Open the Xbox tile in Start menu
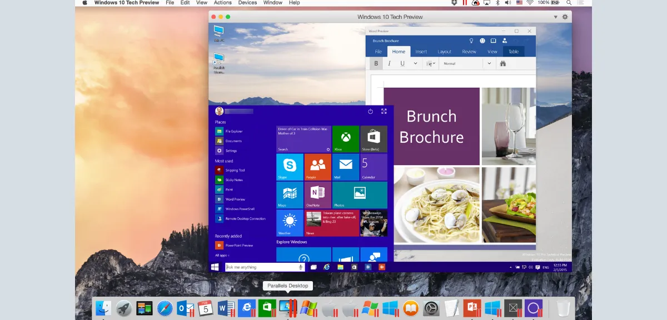 coord(346,139)
